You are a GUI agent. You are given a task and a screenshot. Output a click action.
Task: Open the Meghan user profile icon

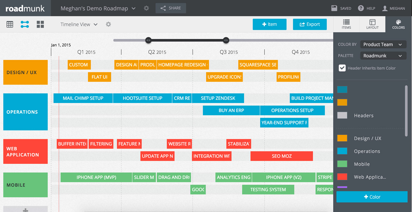coord(385,8)
